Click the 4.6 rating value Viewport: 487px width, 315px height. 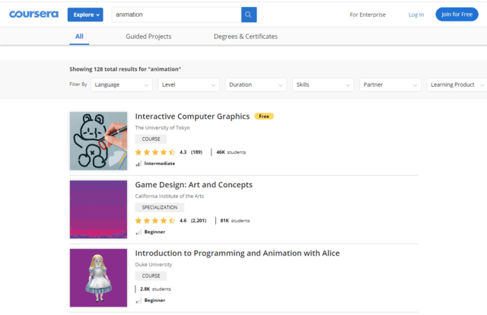tap(183, 221)
